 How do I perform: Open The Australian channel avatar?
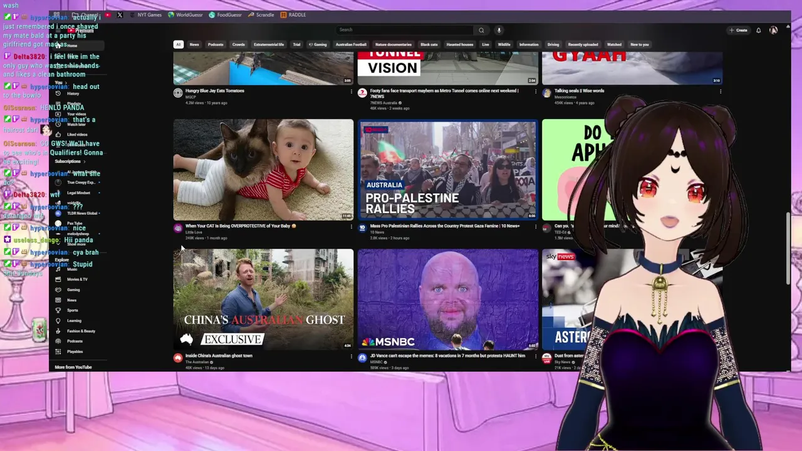pyautogui.click(x=178, y=358)
